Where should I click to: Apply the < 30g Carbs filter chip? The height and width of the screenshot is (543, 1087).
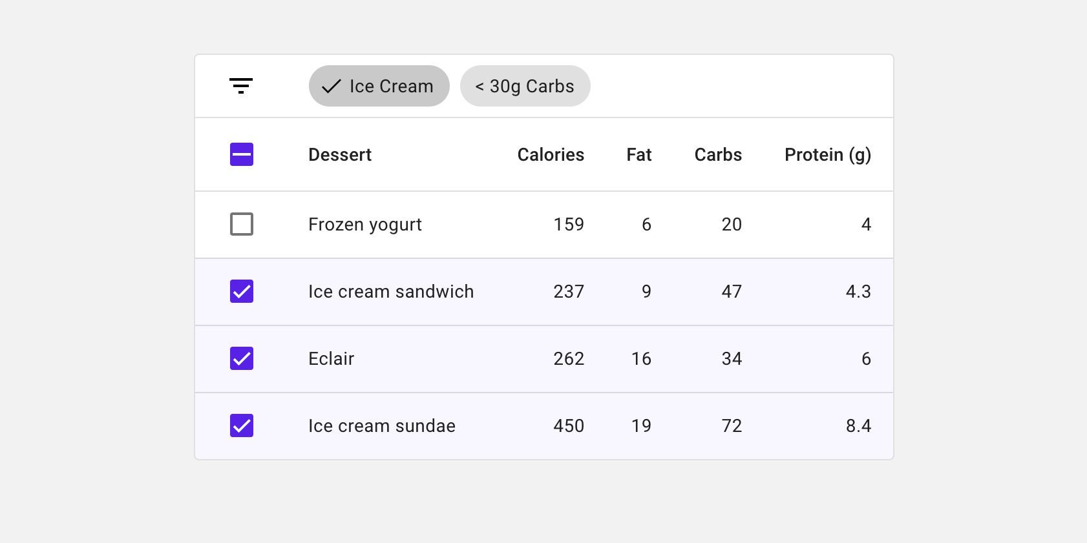tap(525, 86)
